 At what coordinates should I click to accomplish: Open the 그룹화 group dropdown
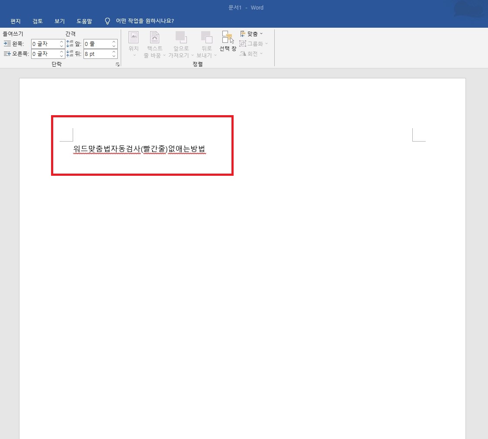coord(254,44)
